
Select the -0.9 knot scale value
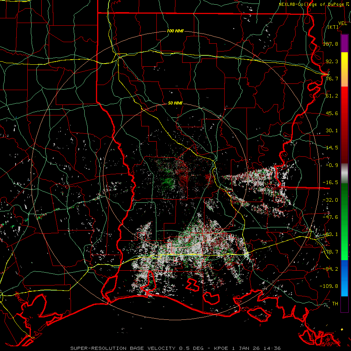pyautogui.click(x=332, y=165)
